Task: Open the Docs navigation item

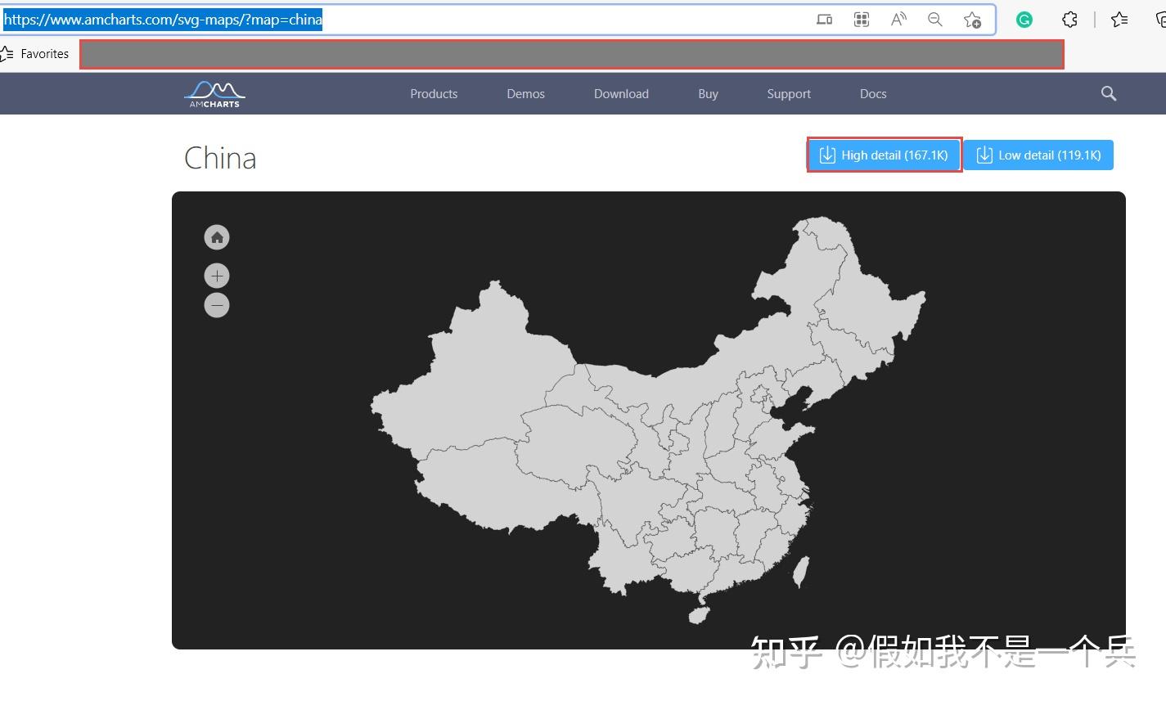Action: coord(872,93)
